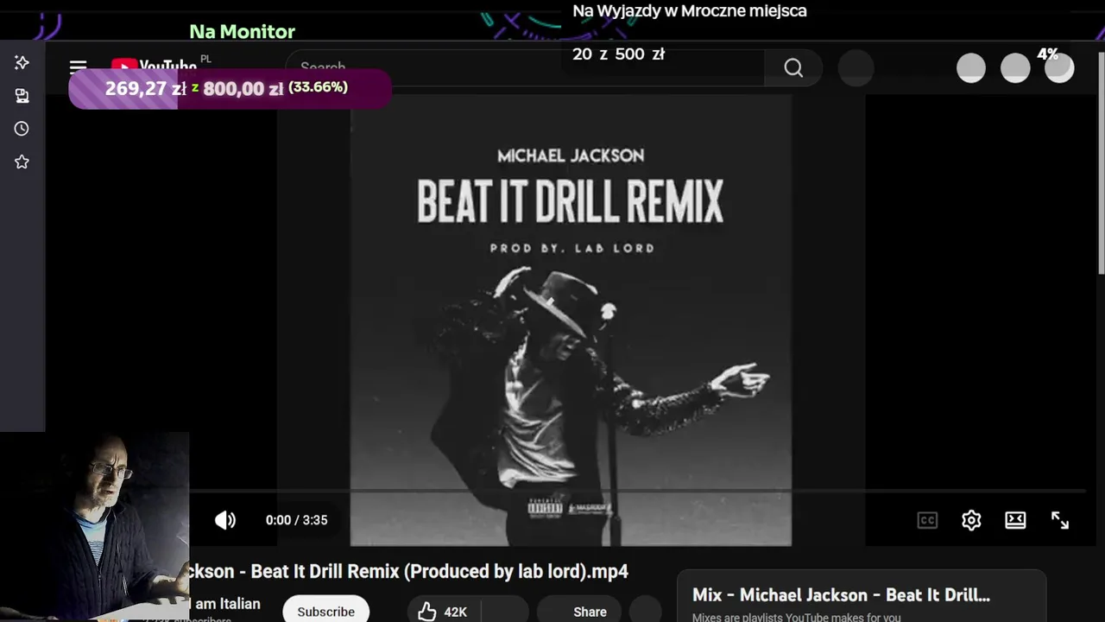Focus the YouTube search field
Image resolution: width=1105 pixels, height=622 pixels.
[527, 67]
